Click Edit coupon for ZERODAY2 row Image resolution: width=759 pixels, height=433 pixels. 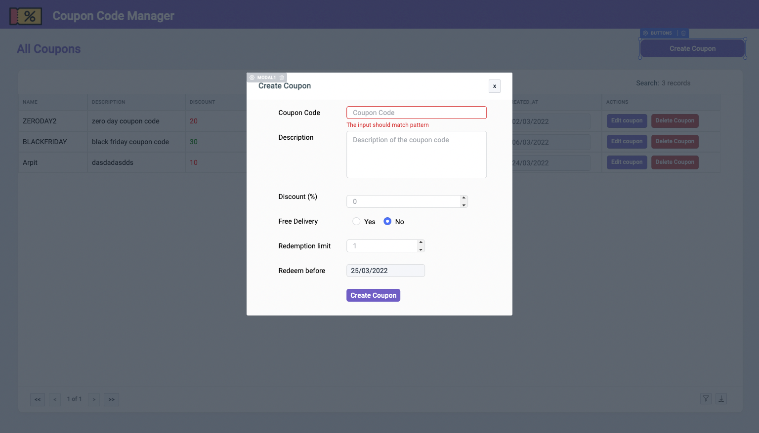pyautogui.click(x=627, y=121)
